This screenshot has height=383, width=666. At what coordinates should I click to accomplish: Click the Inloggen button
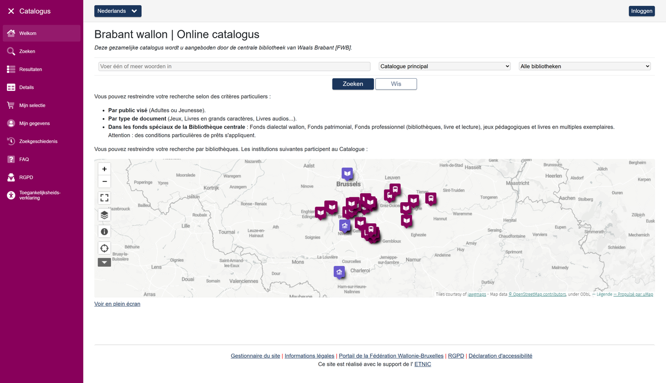(x=641, y=11)
